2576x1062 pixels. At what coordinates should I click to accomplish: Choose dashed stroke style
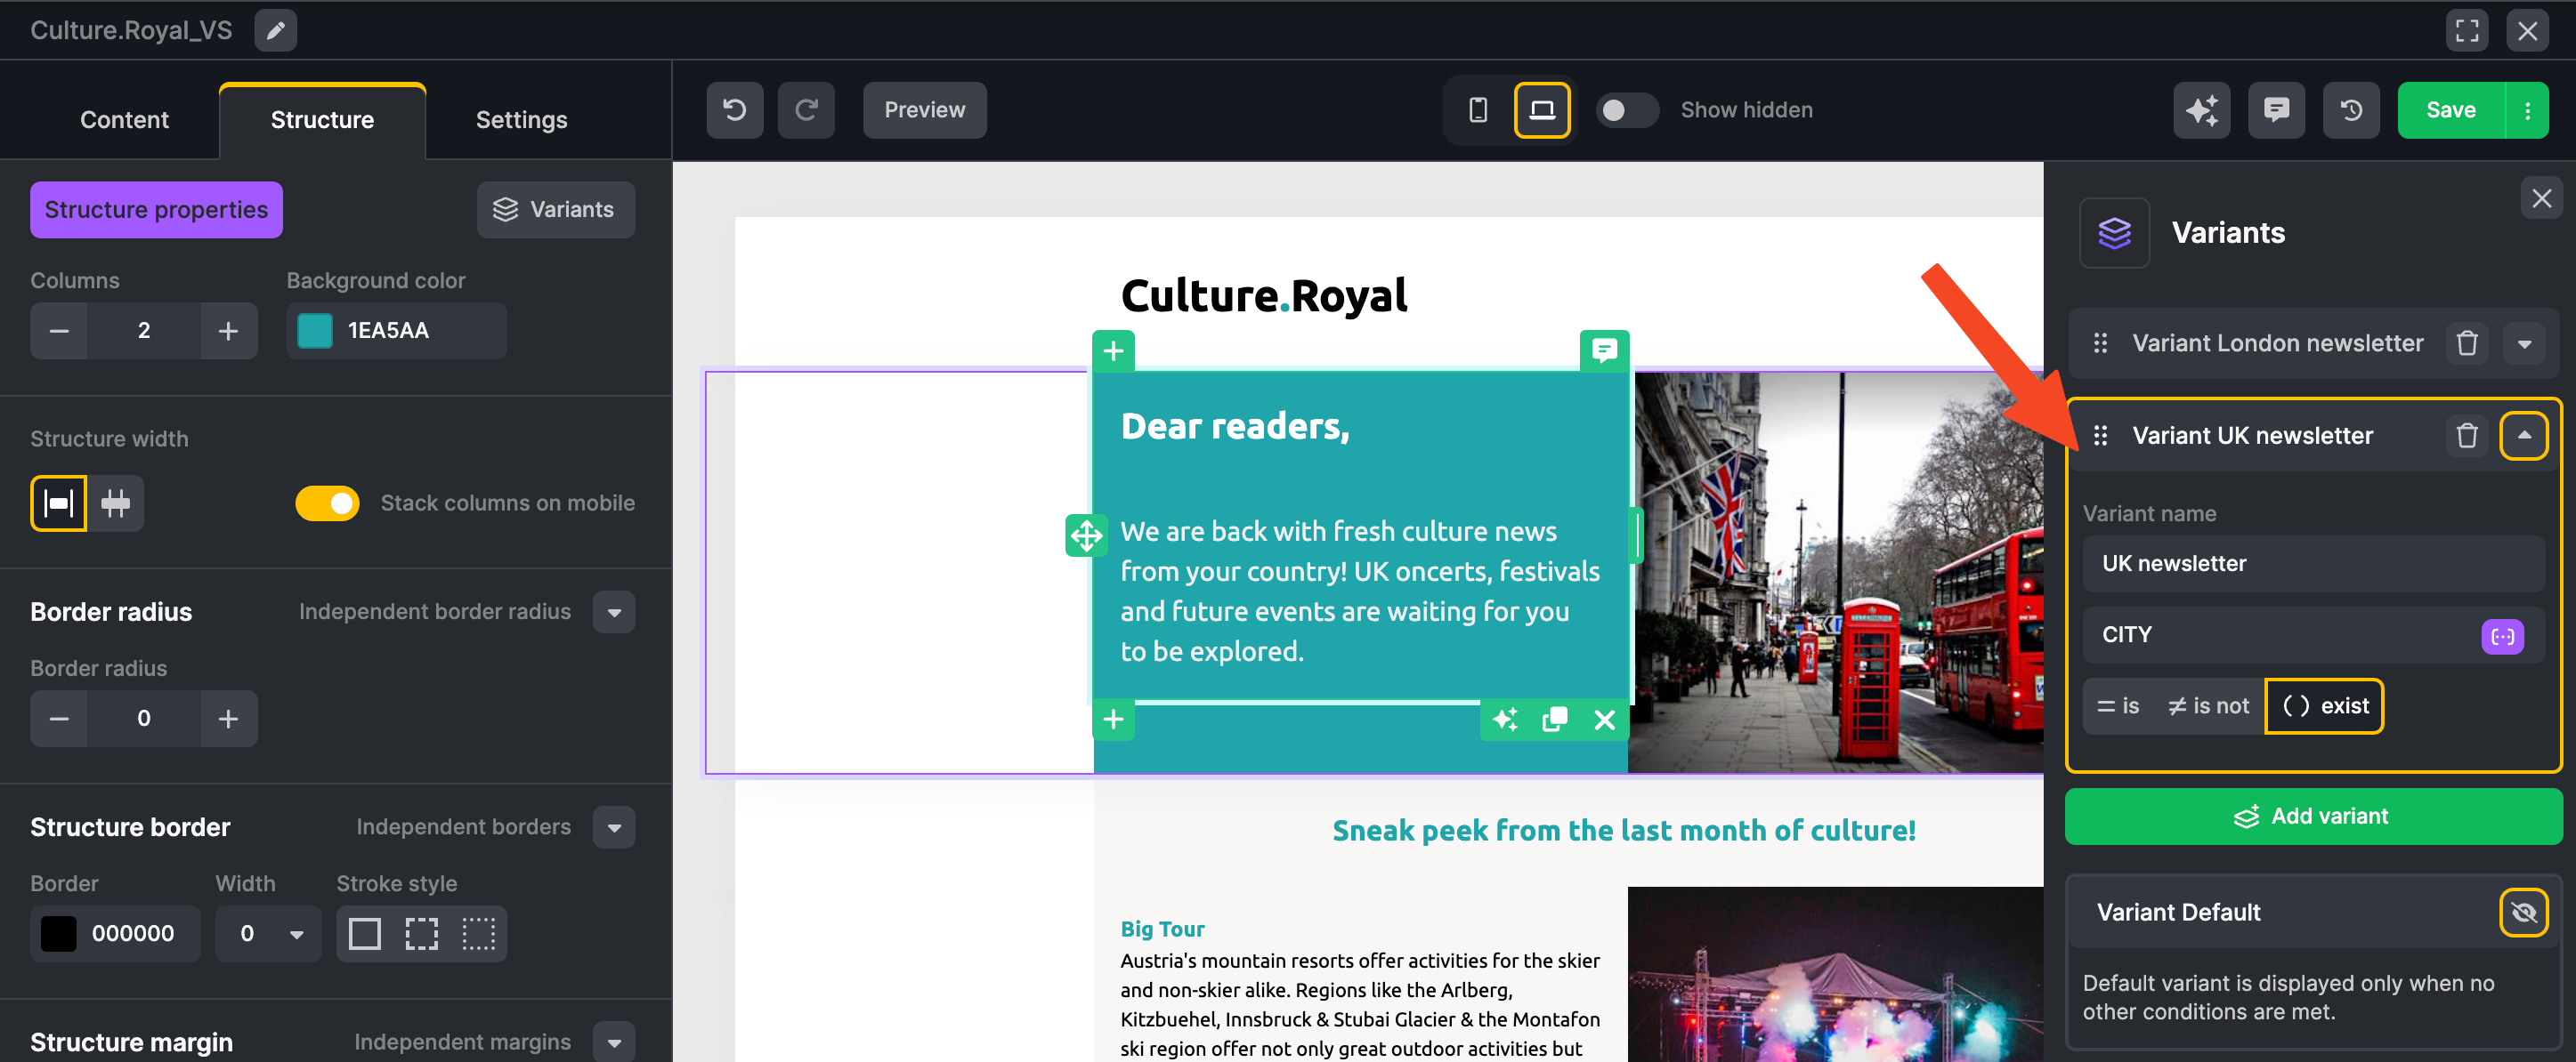tap(421, 934)
